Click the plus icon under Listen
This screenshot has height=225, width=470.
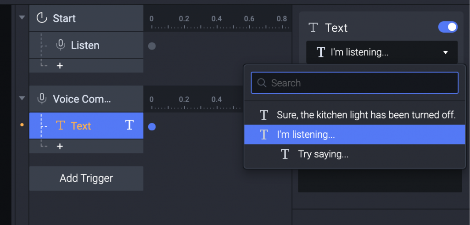(60, 66)
